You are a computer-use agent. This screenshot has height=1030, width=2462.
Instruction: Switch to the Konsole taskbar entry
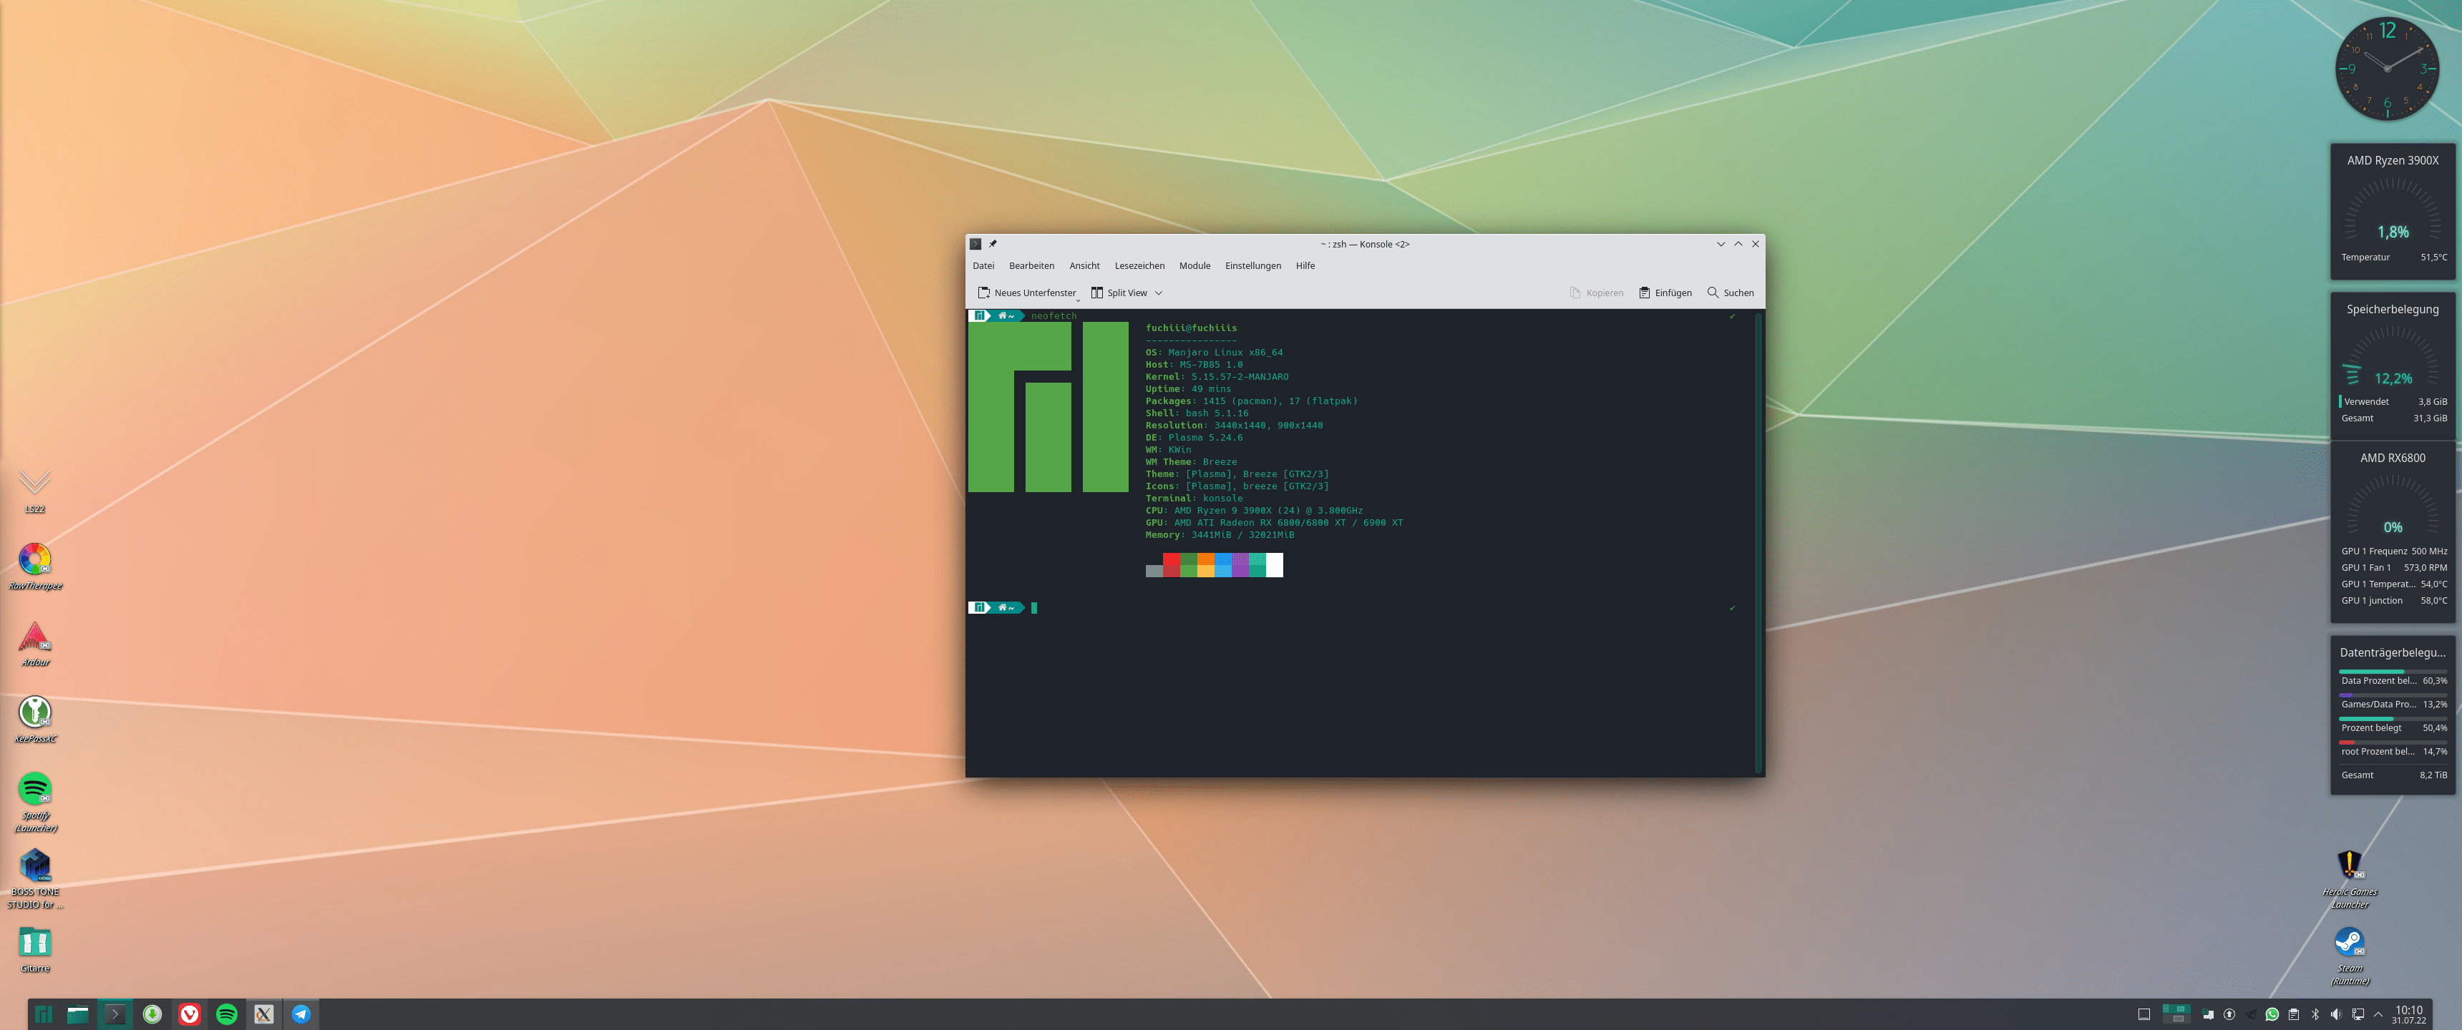115,1014
